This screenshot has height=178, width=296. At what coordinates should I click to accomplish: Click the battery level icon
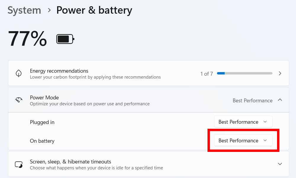(65, 39)
